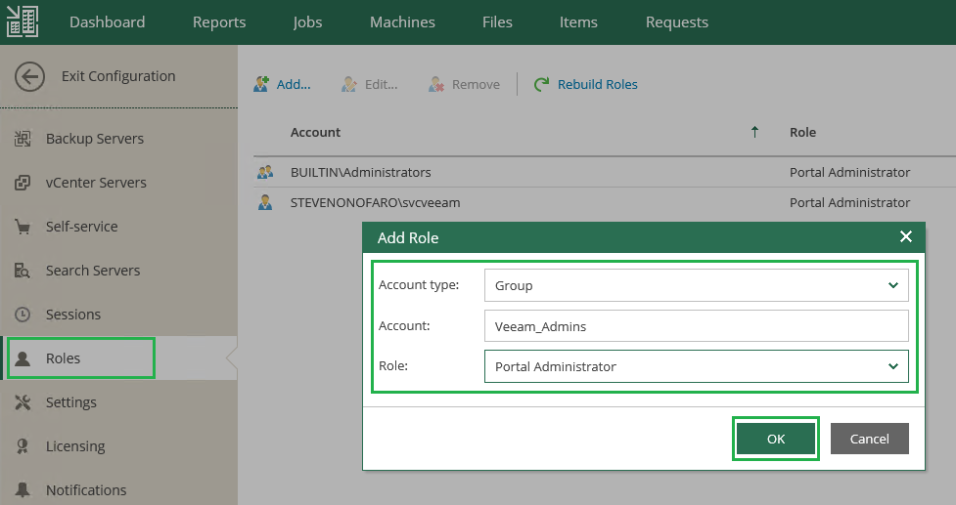Click the Rebuild Roles refresh icon
This screenshot has width=956, height=505.
point(541,85)
